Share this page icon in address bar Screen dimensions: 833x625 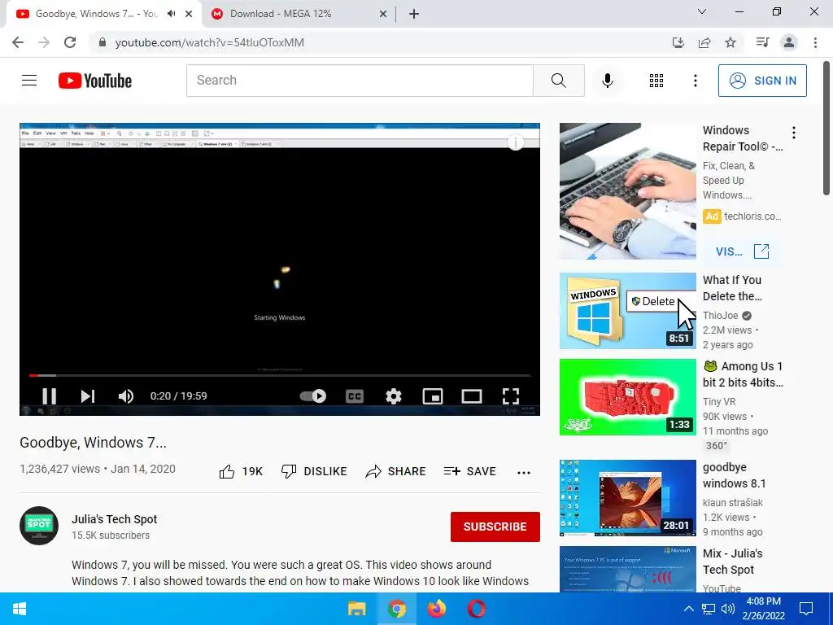coord(704,42)
